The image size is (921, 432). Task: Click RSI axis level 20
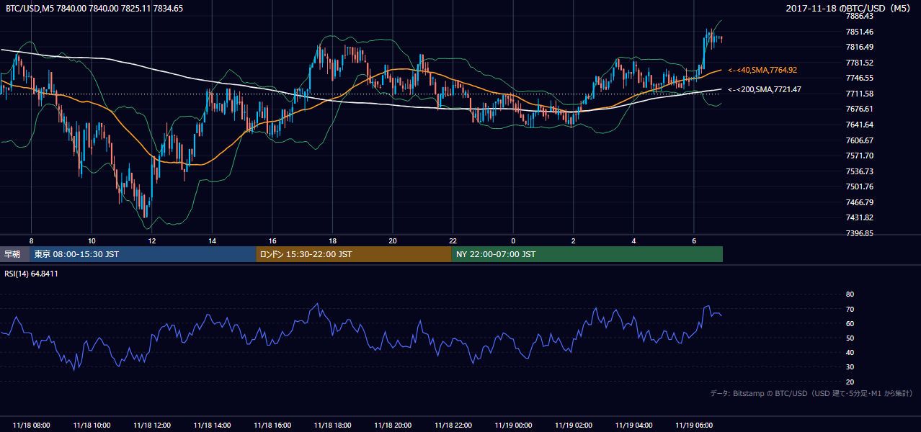pyautogui.click(x=850, y=382)
